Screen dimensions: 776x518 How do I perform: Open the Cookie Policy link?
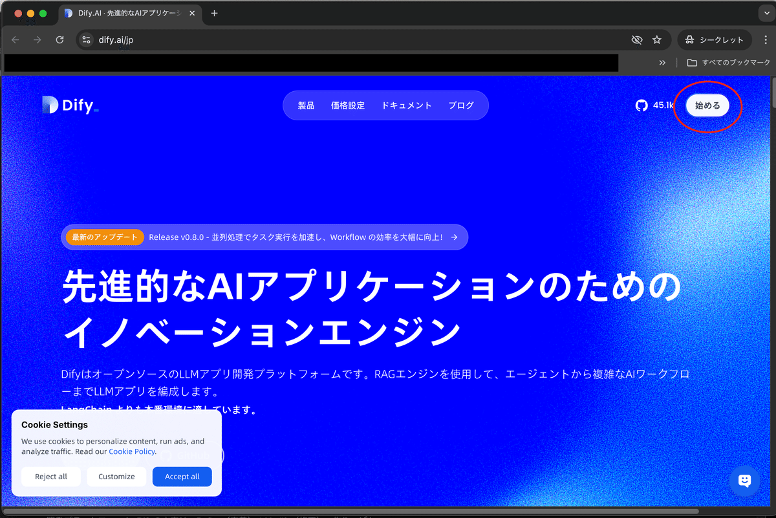coord(132,451)
